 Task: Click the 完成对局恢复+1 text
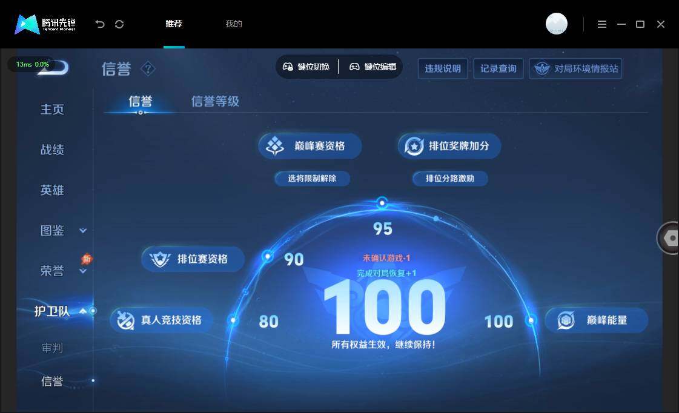[x=386, y=273]
